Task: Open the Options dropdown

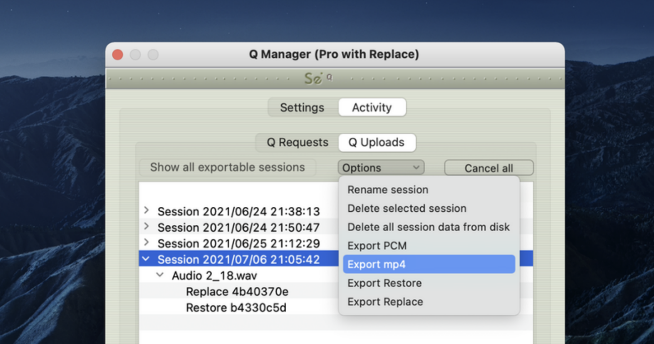Action: (x=381, y=168)
